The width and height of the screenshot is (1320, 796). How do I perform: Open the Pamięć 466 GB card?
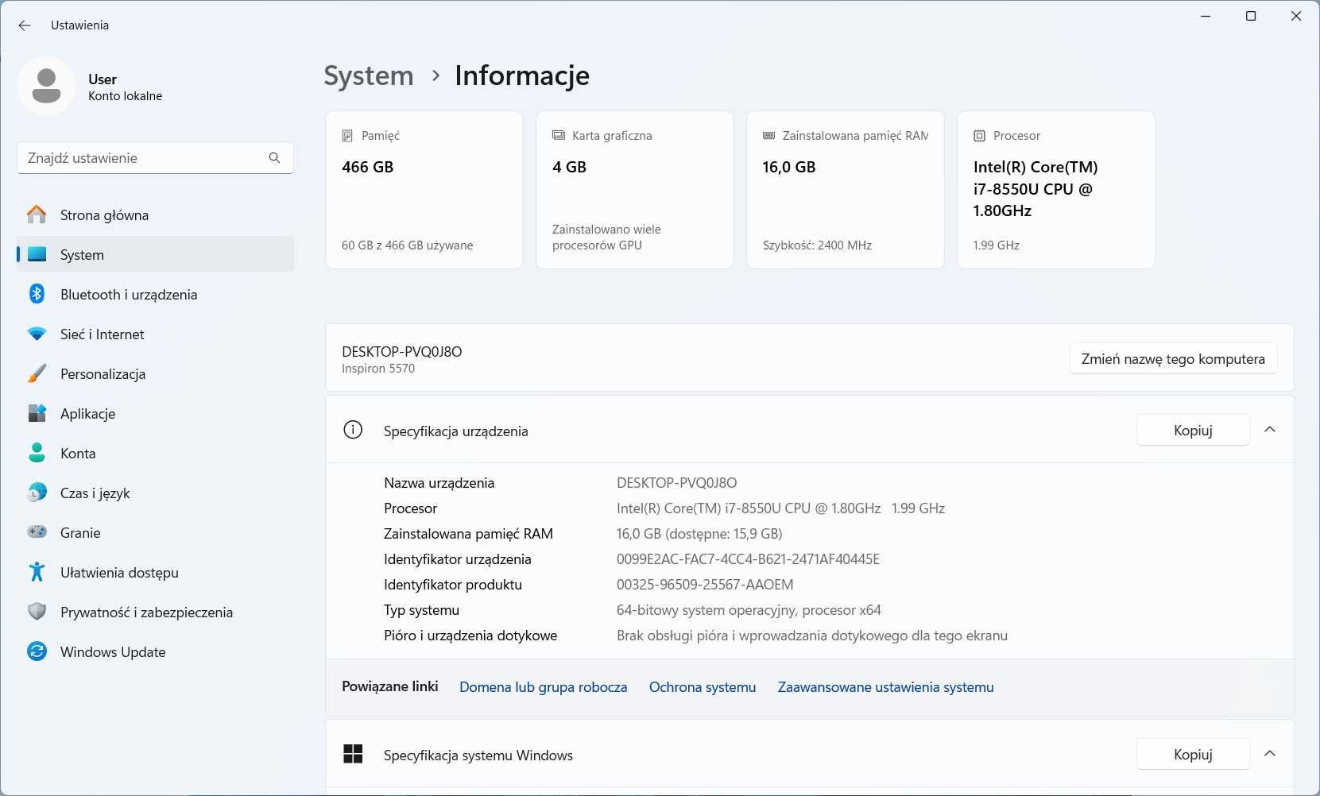[424, 190]
